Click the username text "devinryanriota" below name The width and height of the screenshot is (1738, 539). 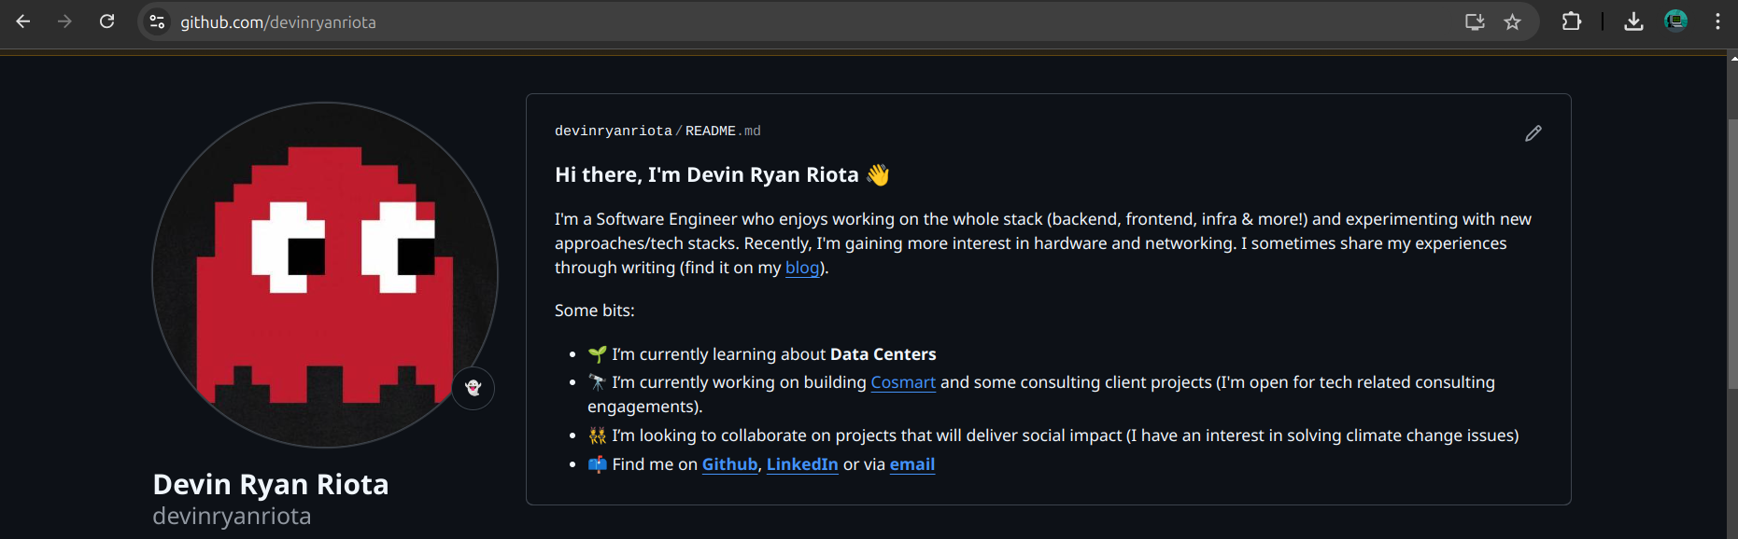pos(232,517)
